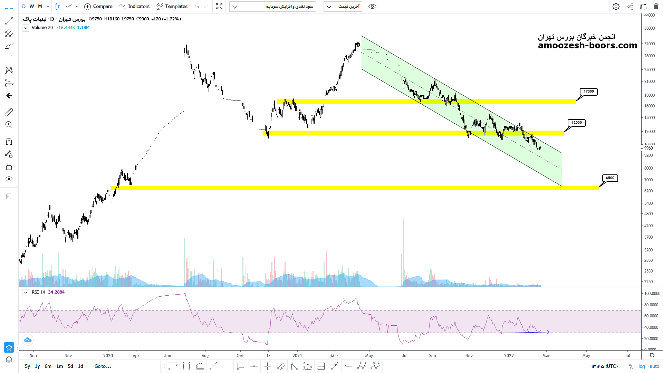Toggle hide all drawings eye in sidebar
This screenshot has height=373, width=663.
[9, 179]
